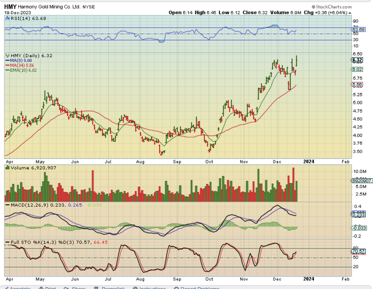Click the 6920907 volume axis box

[x=362, y=181]
